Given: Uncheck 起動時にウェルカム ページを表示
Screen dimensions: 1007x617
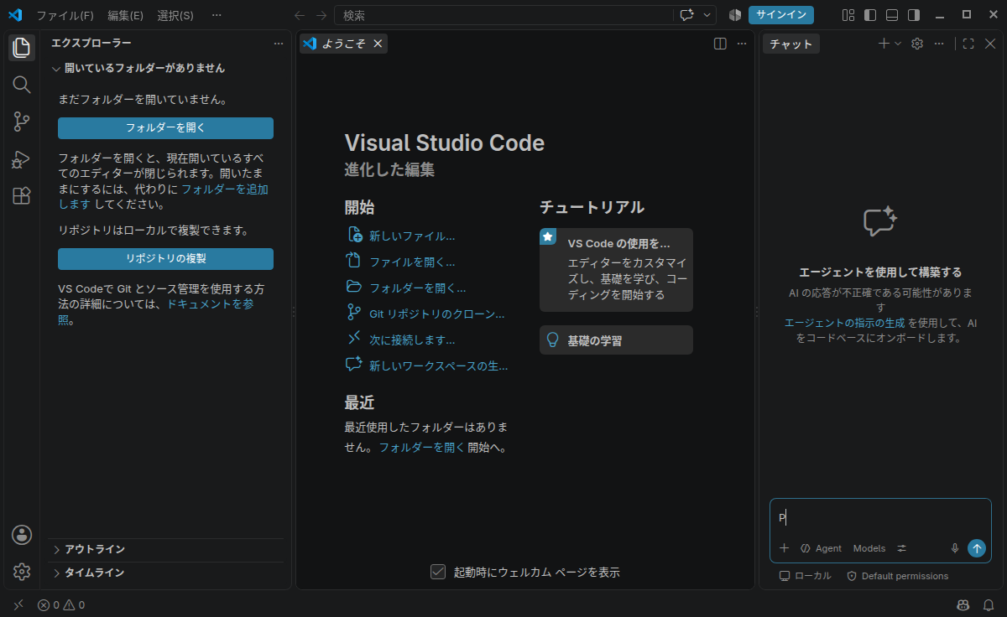Looking at the screenshot, I should coord(437,572).
